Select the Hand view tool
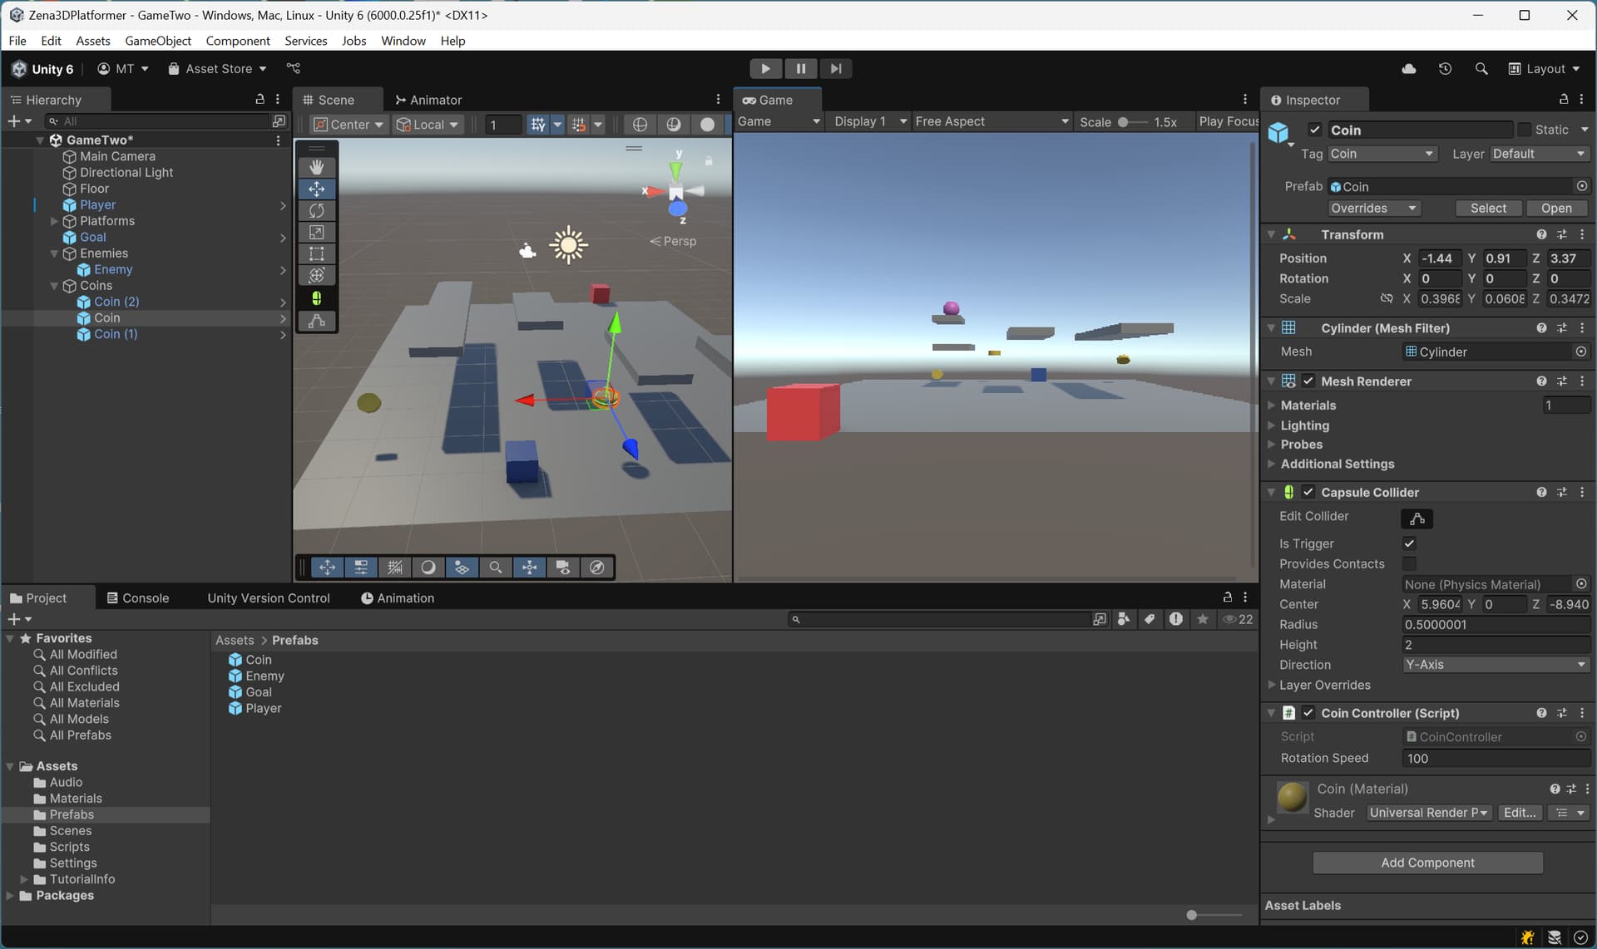Viewport: 1597px width, 949px height. coord(316,167)
